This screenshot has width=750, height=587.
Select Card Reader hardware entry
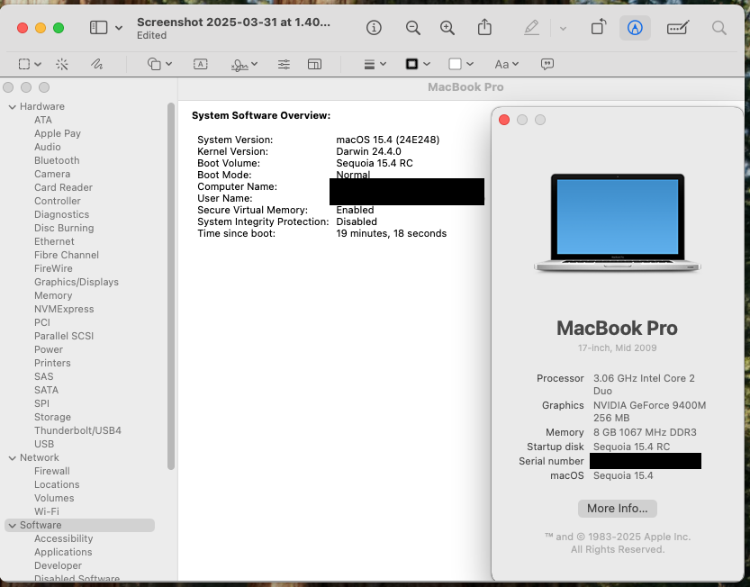(63, 187)
